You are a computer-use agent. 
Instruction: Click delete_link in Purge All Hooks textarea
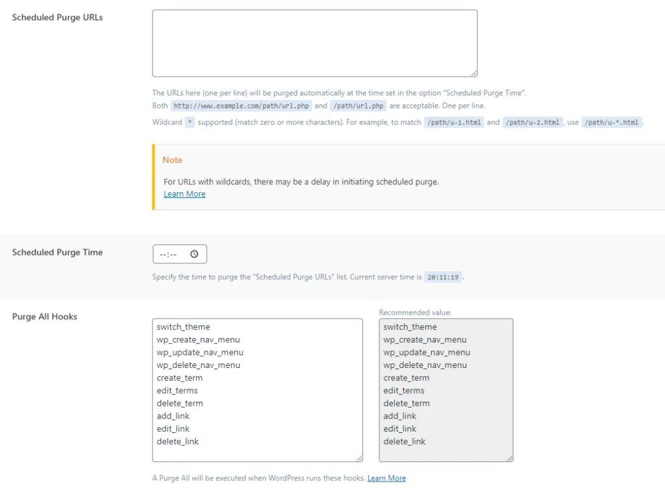(x=177, y=441)
